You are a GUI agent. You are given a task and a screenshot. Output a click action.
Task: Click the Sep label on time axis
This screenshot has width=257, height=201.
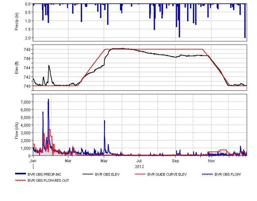(175, 161)
